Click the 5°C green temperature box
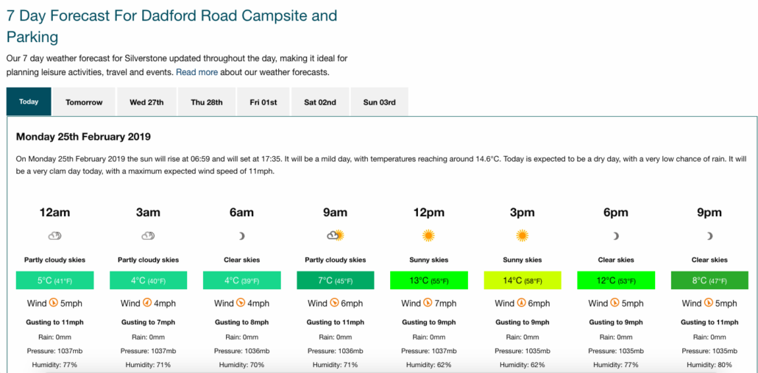758x373 pixels. [54, 281]
